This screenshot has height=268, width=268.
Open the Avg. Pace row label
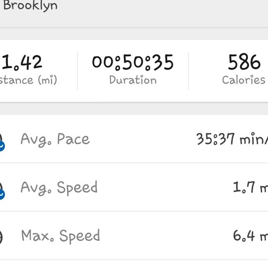[55, 140]
